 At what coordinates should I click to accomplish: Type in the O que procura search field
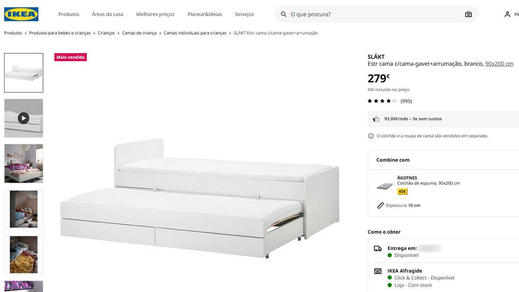(374, 14)
